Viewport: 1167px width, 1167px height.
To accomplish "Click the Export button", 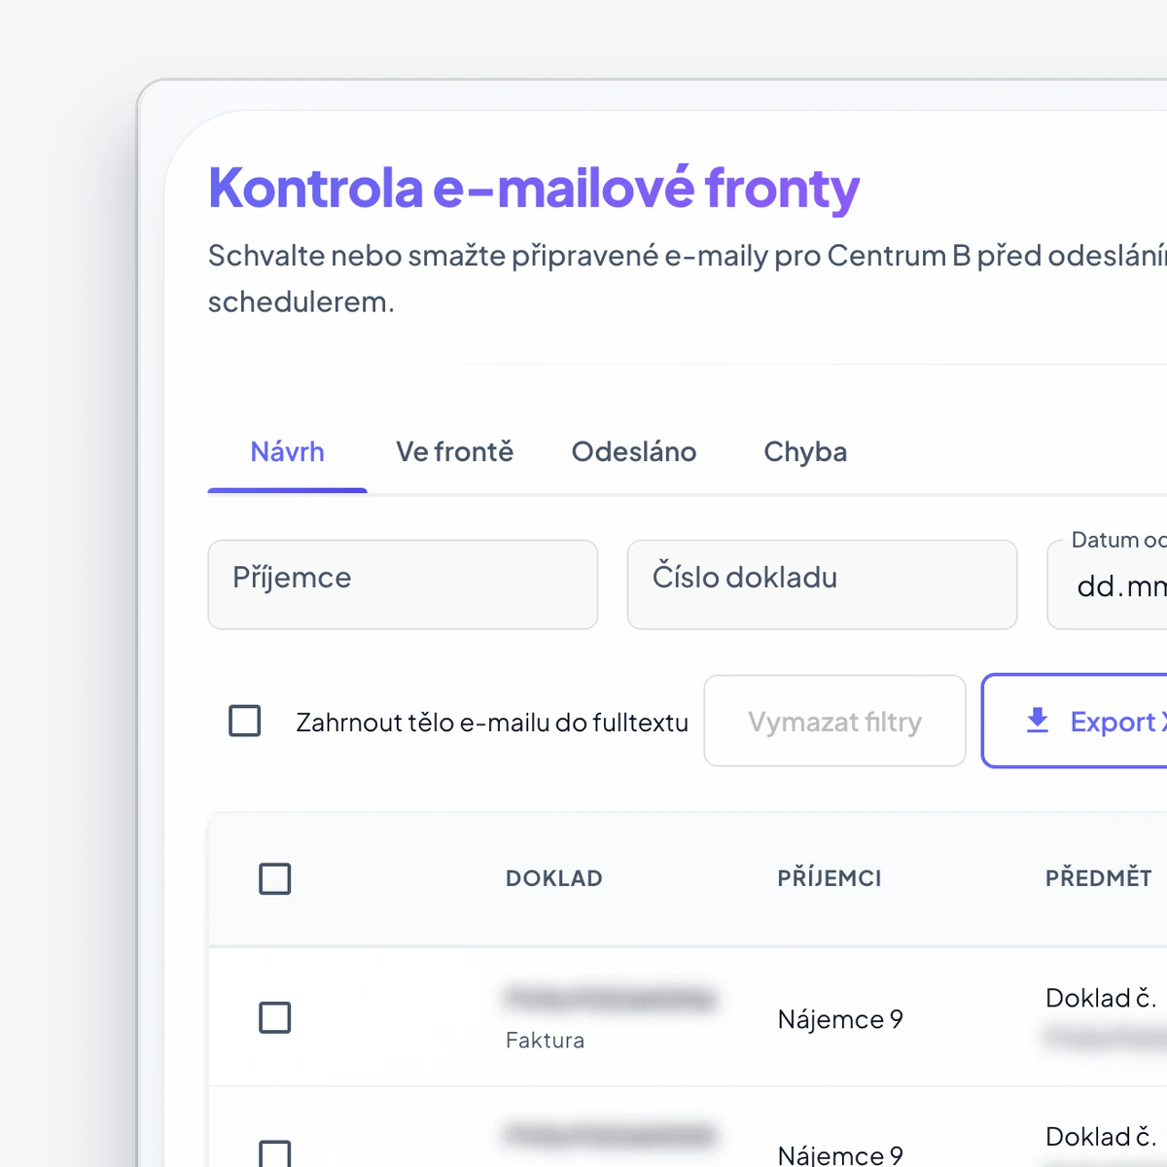I will [1075, 721].
